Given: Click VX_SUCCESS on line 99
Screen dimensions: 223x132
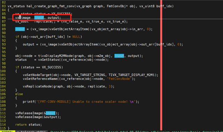Looking at the screenshot, I should (x=51, y=67).
